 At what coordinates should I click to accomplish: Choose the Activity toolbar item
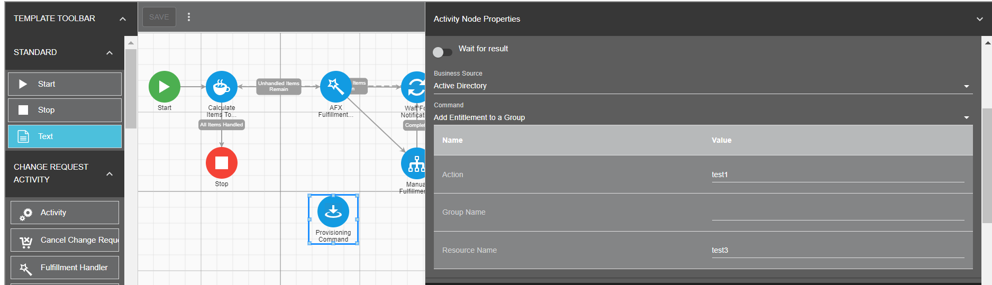65,213
